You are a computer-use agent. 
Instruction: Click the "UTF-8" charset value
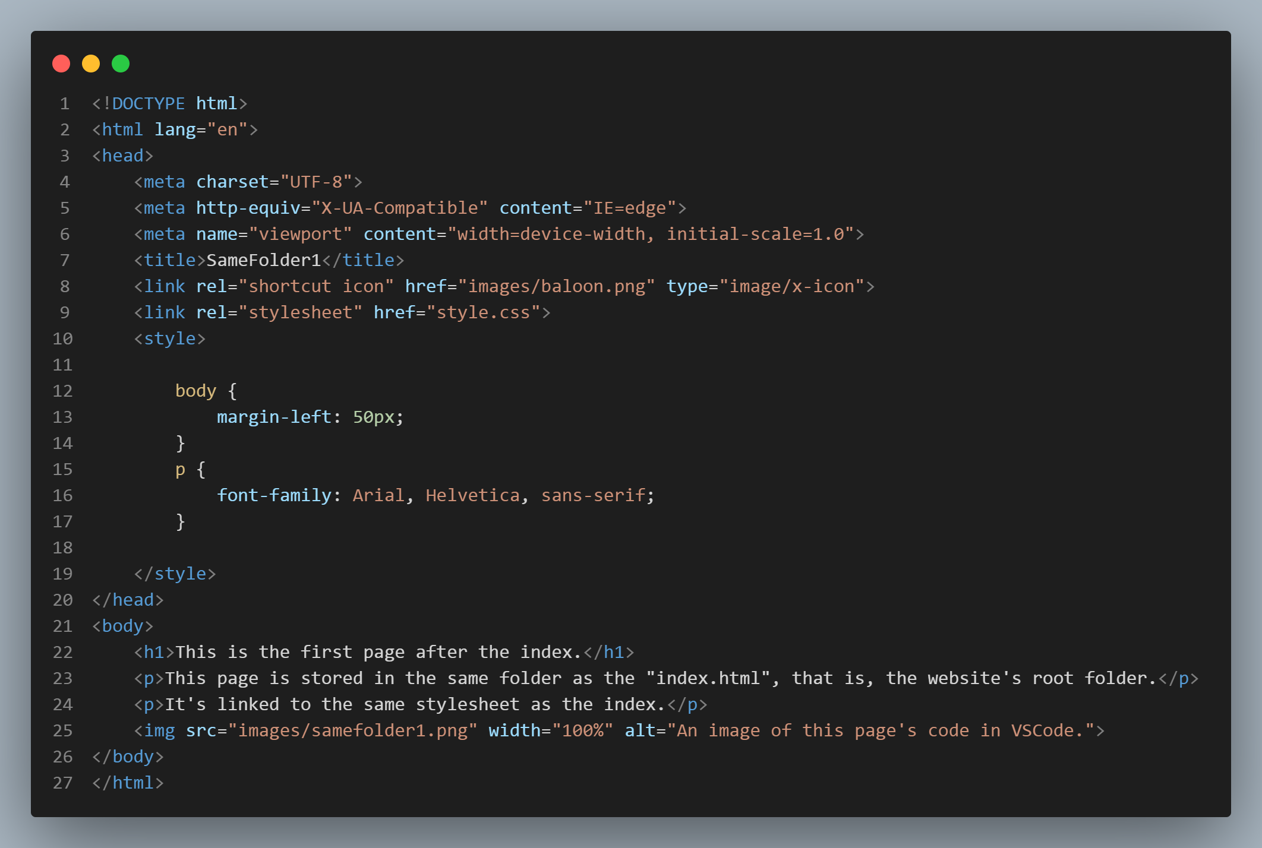tap(316, 182)
